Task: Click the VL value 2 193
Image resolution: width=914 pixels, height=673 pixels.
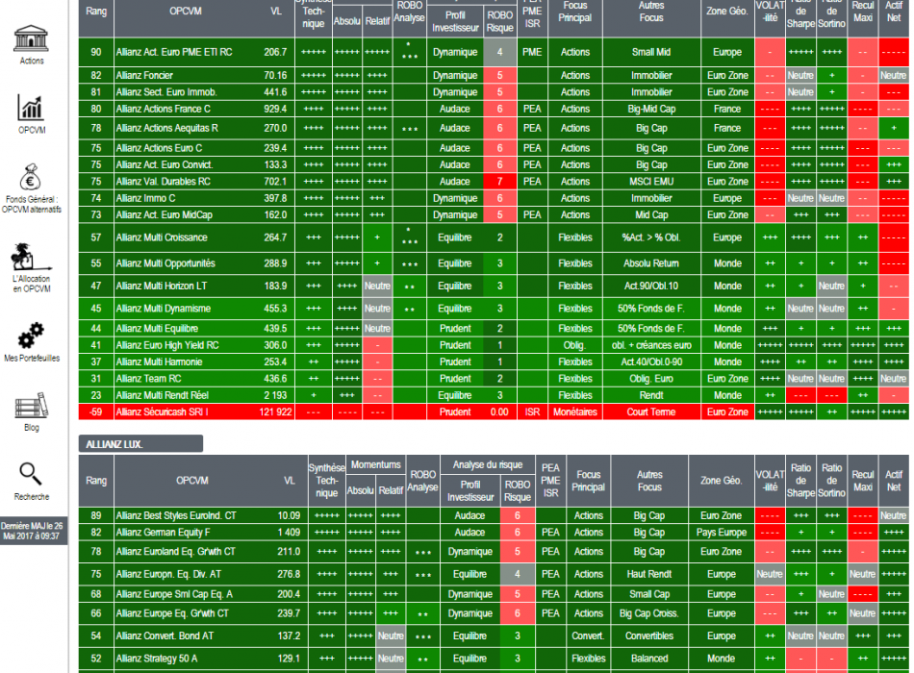Action: [x=275, y=395]
